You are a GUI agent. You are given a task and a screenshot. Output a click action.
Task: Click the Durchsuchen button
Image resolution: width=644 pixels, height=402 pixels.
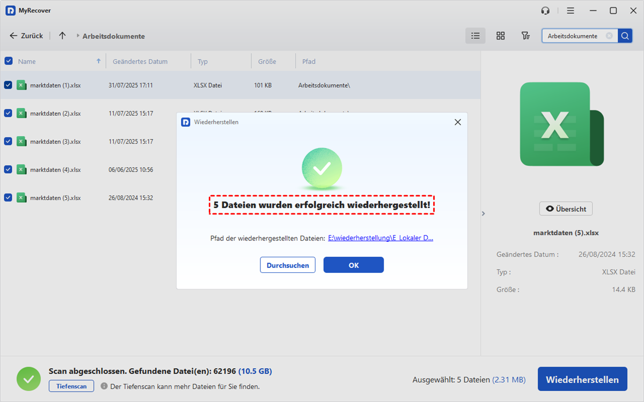(288, 265)
